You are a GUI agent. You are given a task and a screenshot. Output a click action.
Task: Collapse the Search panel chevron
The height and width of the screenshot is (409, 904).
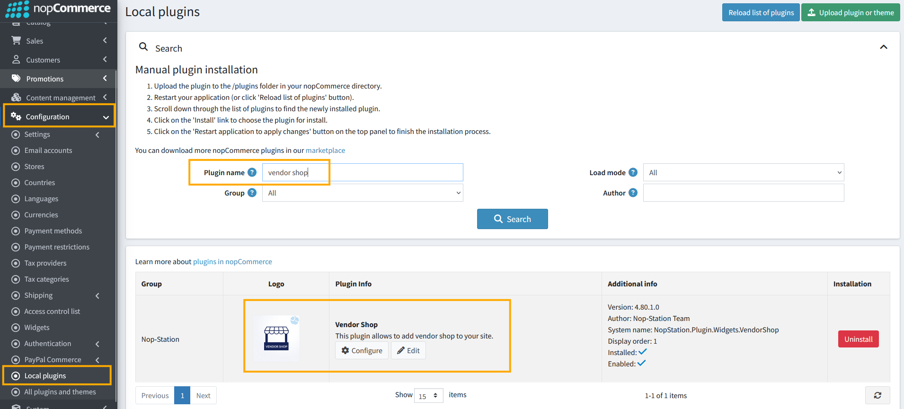click(884, 47)
